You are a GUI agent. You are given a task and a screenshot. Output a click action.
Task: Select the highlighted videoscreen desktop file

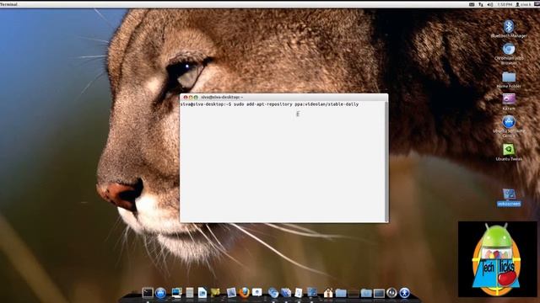coord(509,198)
